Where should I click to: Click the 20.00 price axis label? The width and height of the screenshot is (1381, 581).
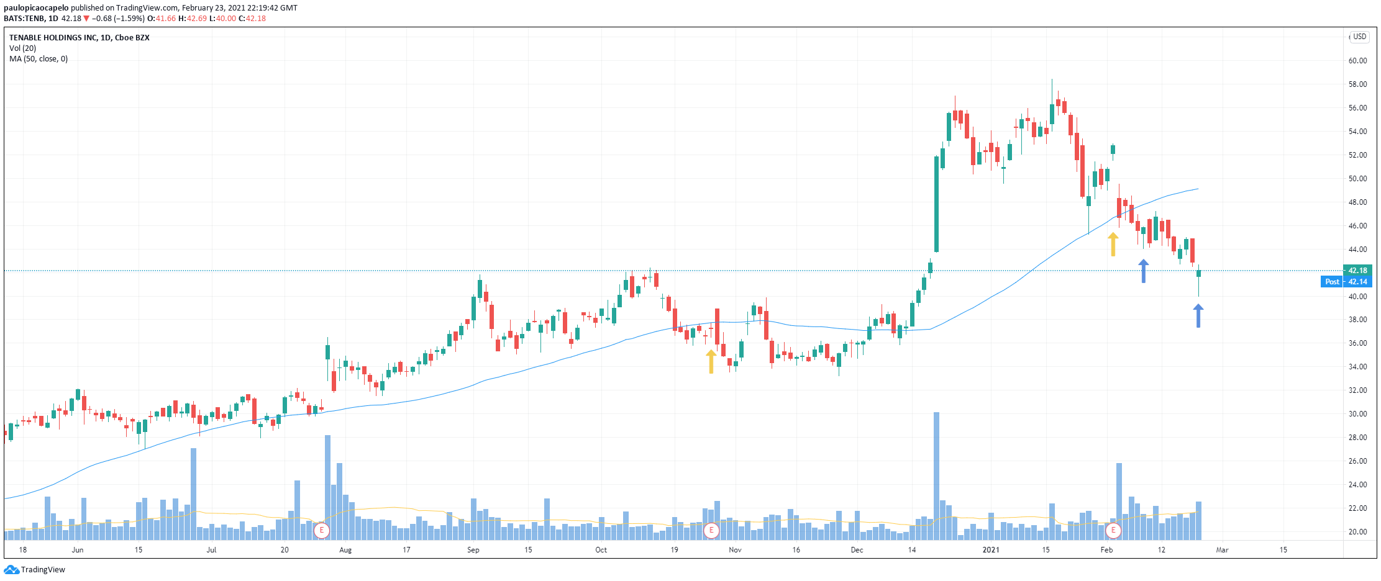1357,532
